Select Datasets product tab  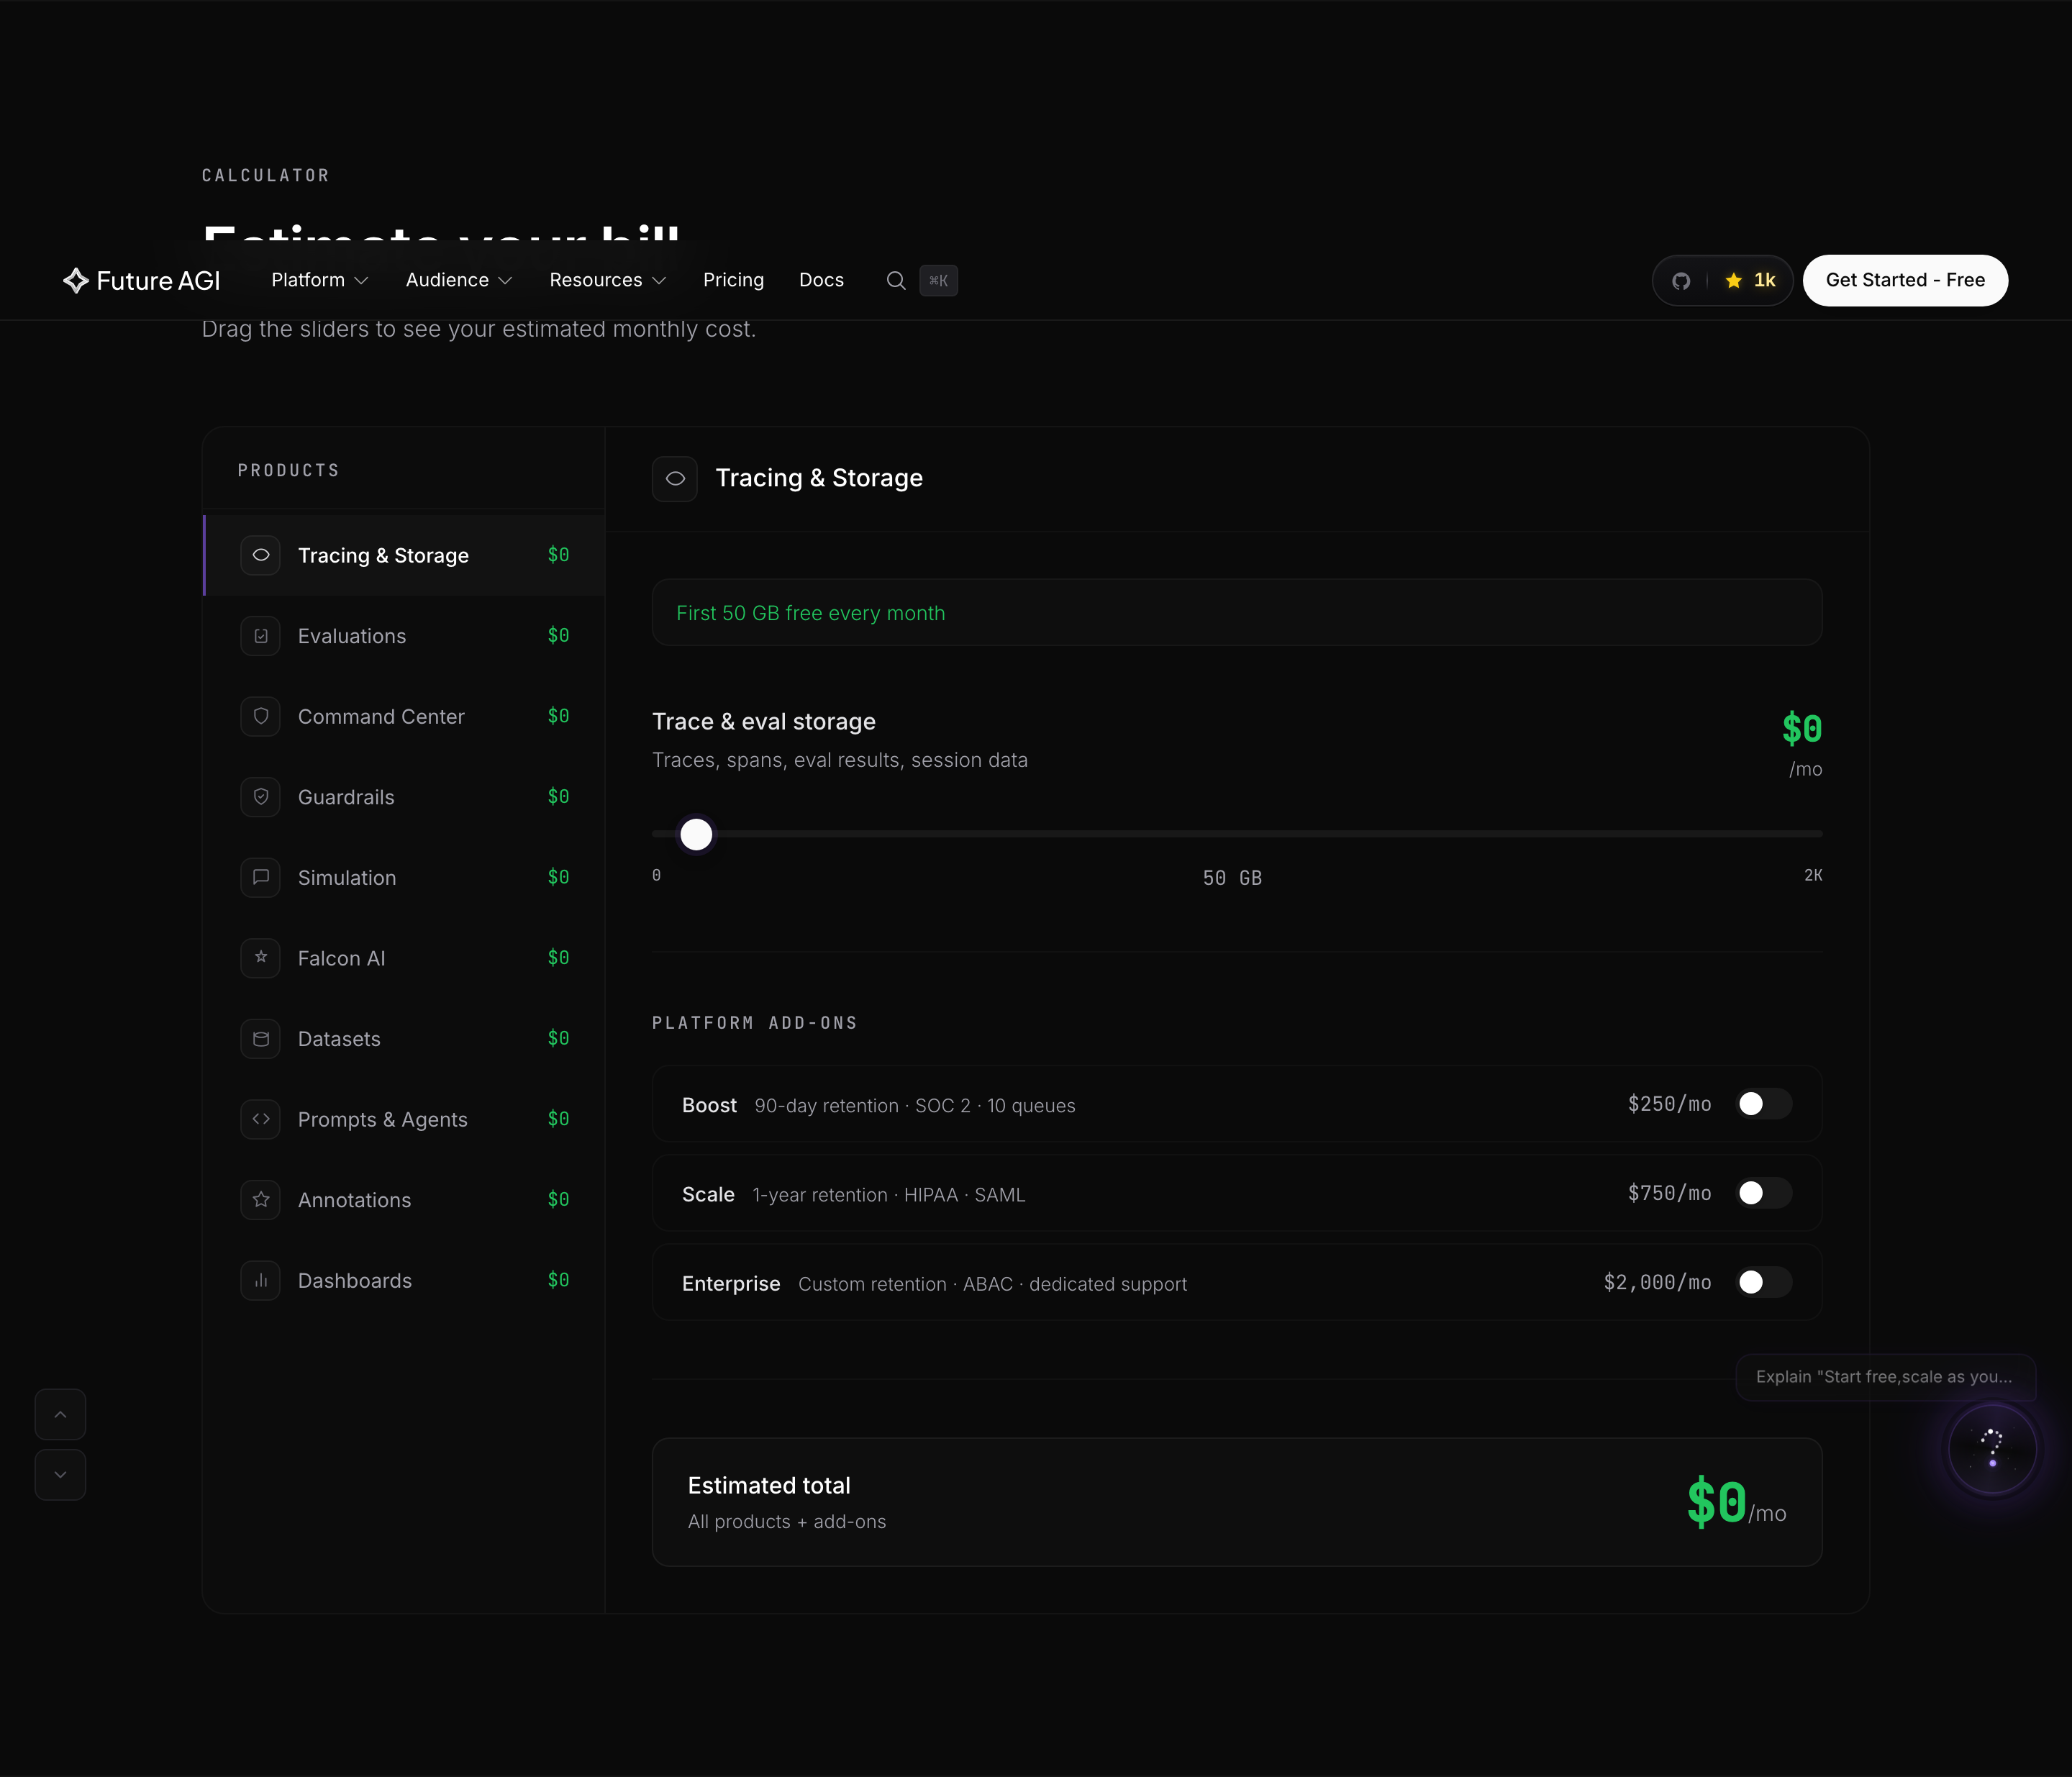pos(404,1039)
